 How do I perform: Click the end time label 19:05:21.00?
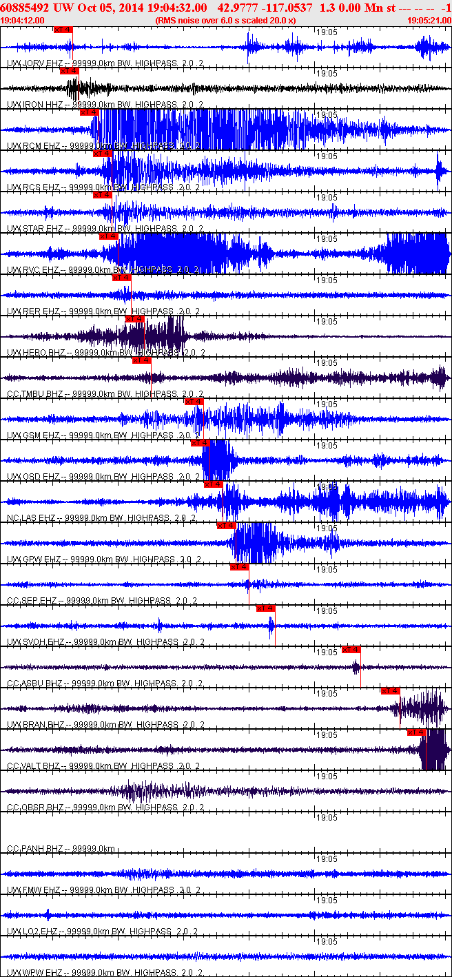click(x=429, y=20)
